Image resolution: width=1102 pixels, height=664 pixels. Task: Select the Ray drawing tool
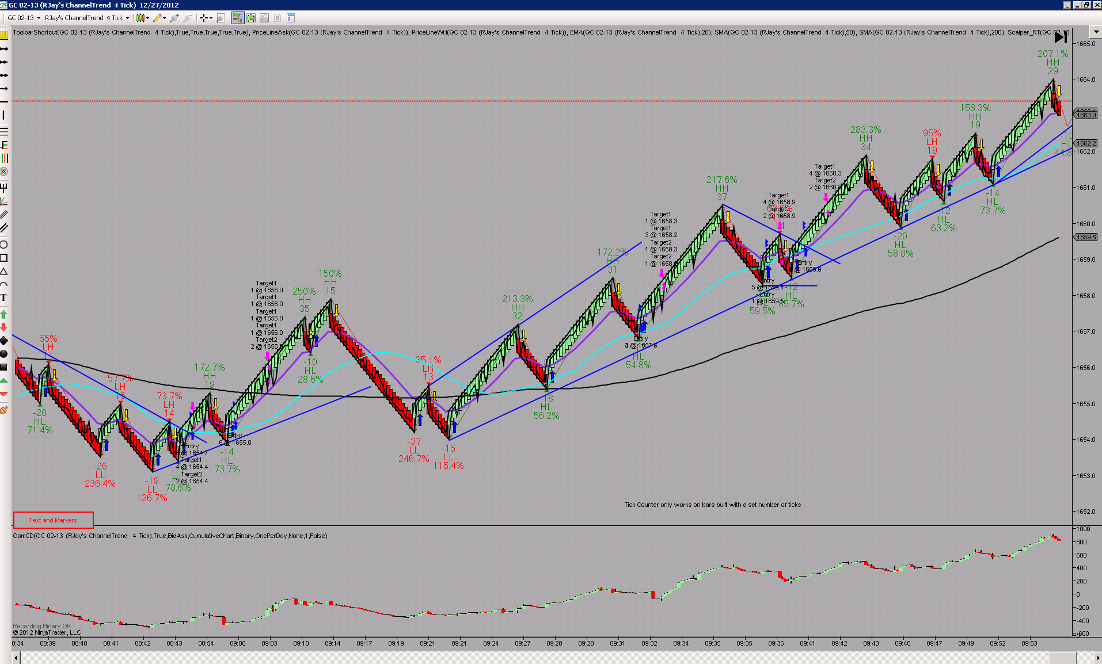[x=4, y=62]
